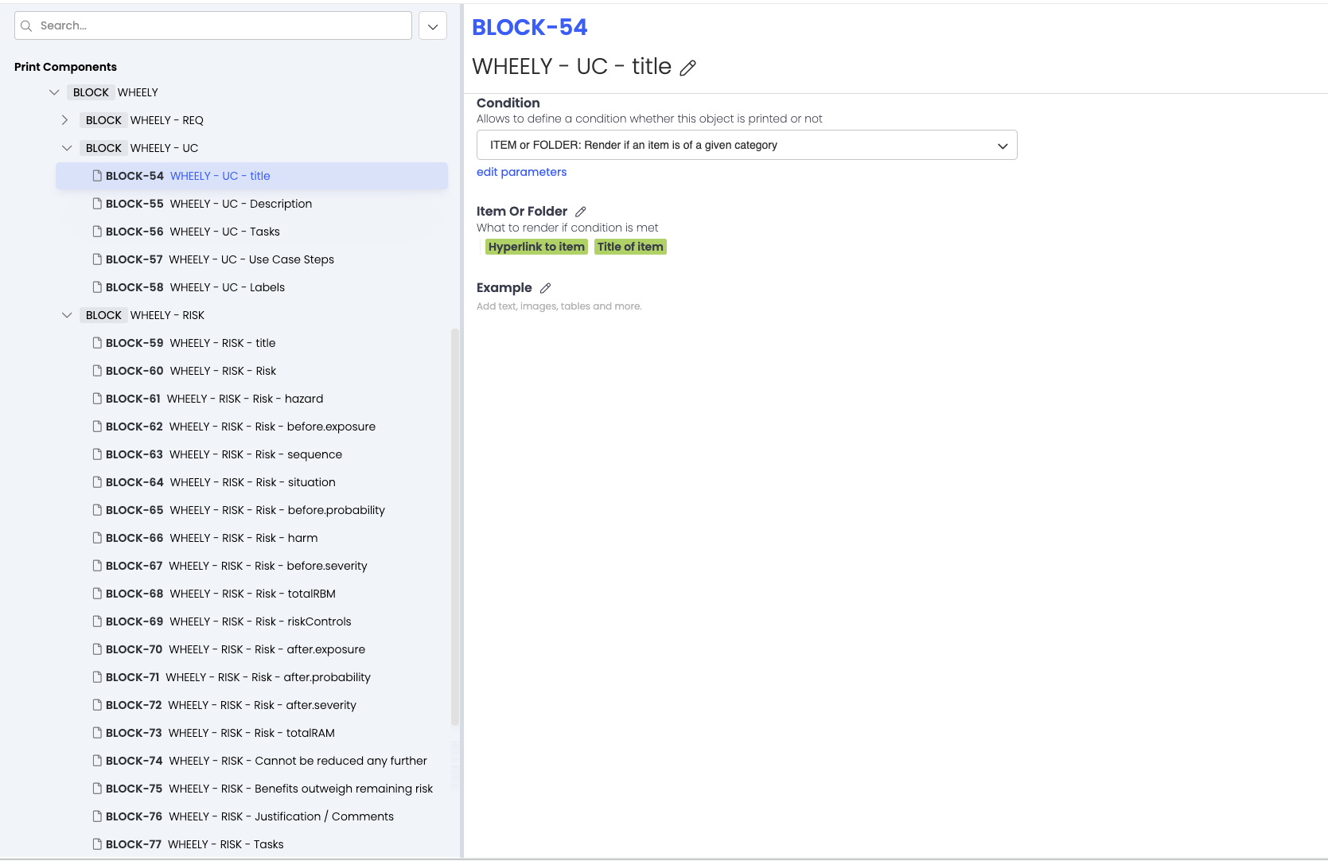The height and width of the screenshot is (861, 1328).
Task: Click document icon of BLOCK-55 row
Action: [x=97, y=204]
